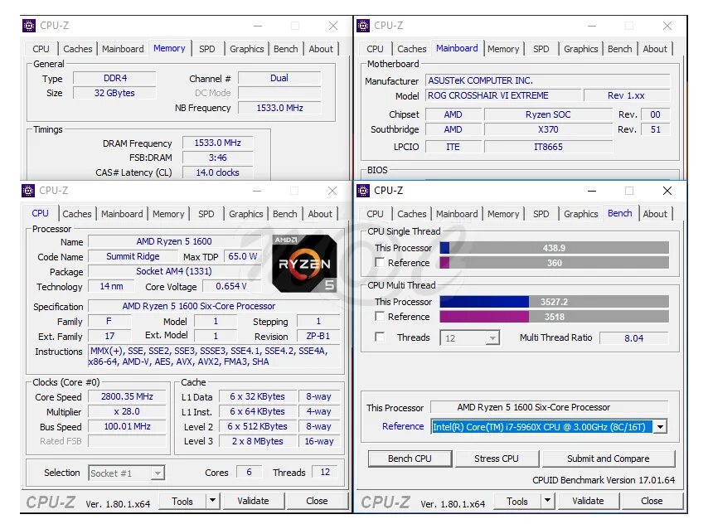Screen dimensions: 708x529
Task: Click Close button in the Bench window
Action: (652, 501)
